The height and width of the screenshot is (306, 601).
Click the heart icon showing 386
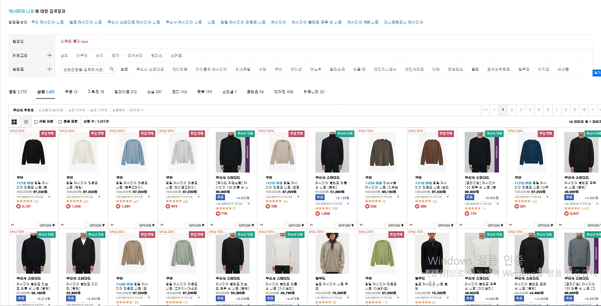[x=416, y=206]
